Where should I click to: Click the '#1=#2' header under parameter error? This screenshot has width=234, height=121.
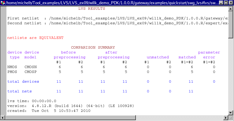(x=209, y=62)
